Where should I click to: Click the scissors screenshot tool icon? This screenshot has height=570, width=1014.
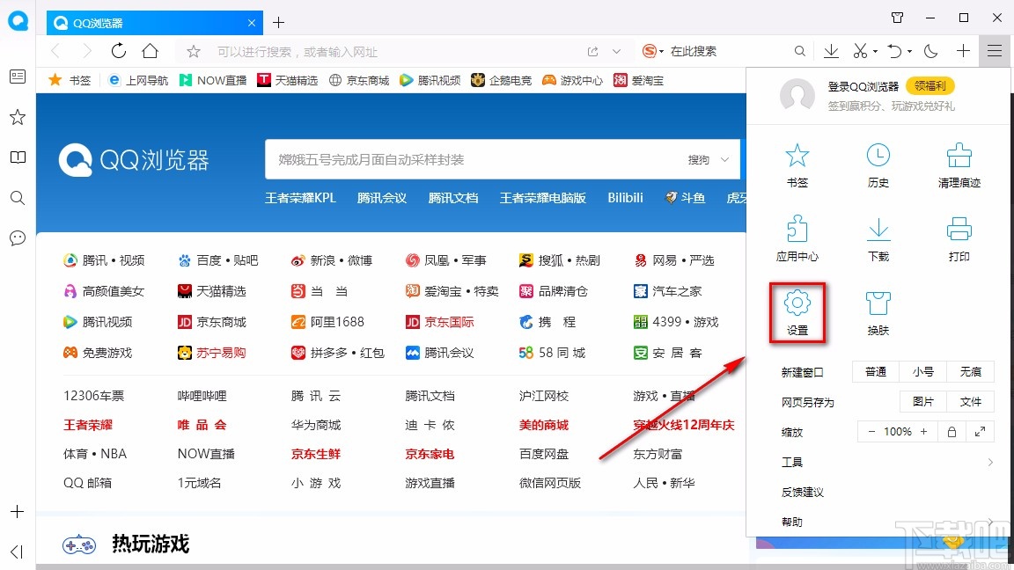(x=859, y=51)
